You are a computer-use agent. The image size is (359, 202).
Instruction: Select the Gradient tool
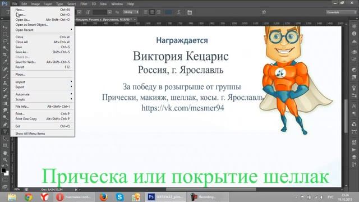5,103
